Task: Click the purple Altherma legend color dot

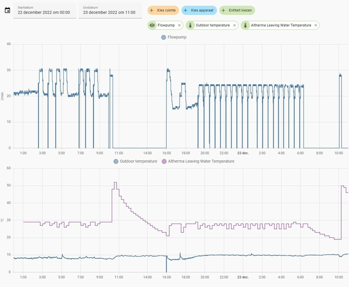Action: pyautogui.click(x=164, y=161)
